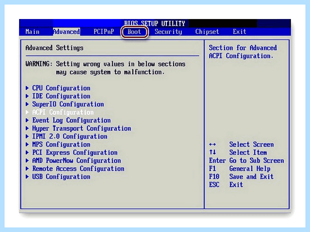The image size is (310, 232).
Task: Click the arrow beside IDE Configuration
Action: [x=27, y=96]
